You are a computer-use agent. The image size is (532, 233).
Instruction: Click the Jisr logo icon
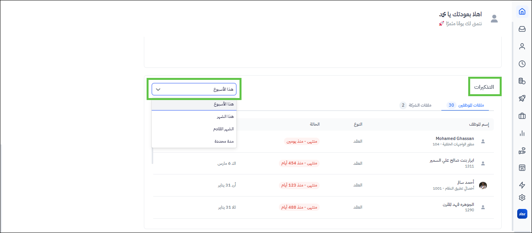tap(522, 214)
